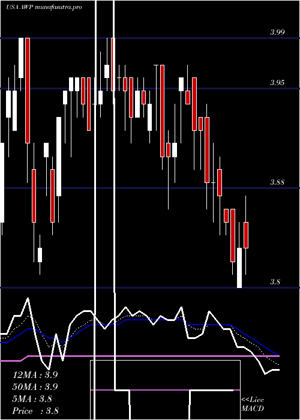This screenshot has width=300, height=420.
Task: Click the 50MA : 3.9 reading
Action: point(35,387)
